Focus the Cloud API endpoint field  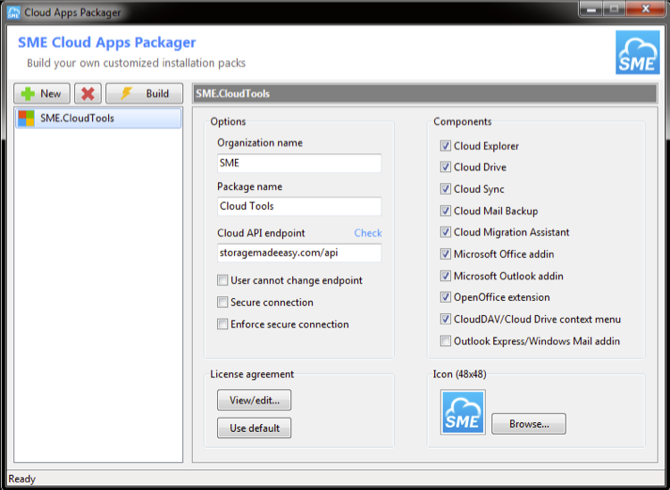(298, 253)
